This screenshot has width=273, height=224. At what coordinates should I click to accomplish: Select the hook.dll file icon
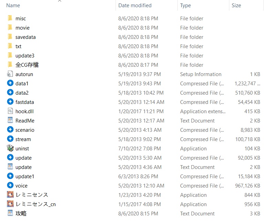point(10,111)
